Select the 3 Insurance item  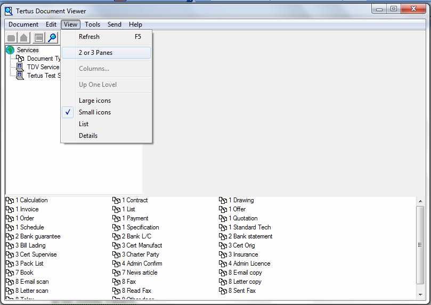(239, 254)
